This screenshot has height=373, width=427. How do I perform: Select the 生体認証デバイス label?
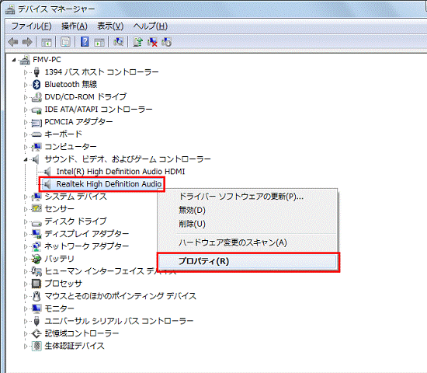click(75, 346)
